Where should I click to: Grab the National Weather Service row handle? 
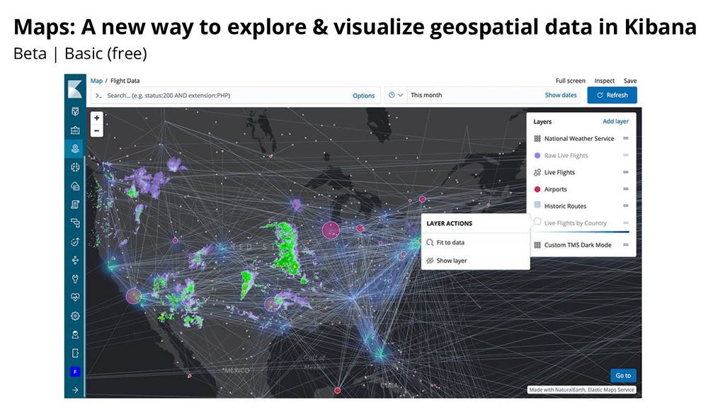(x=626, y=138)
